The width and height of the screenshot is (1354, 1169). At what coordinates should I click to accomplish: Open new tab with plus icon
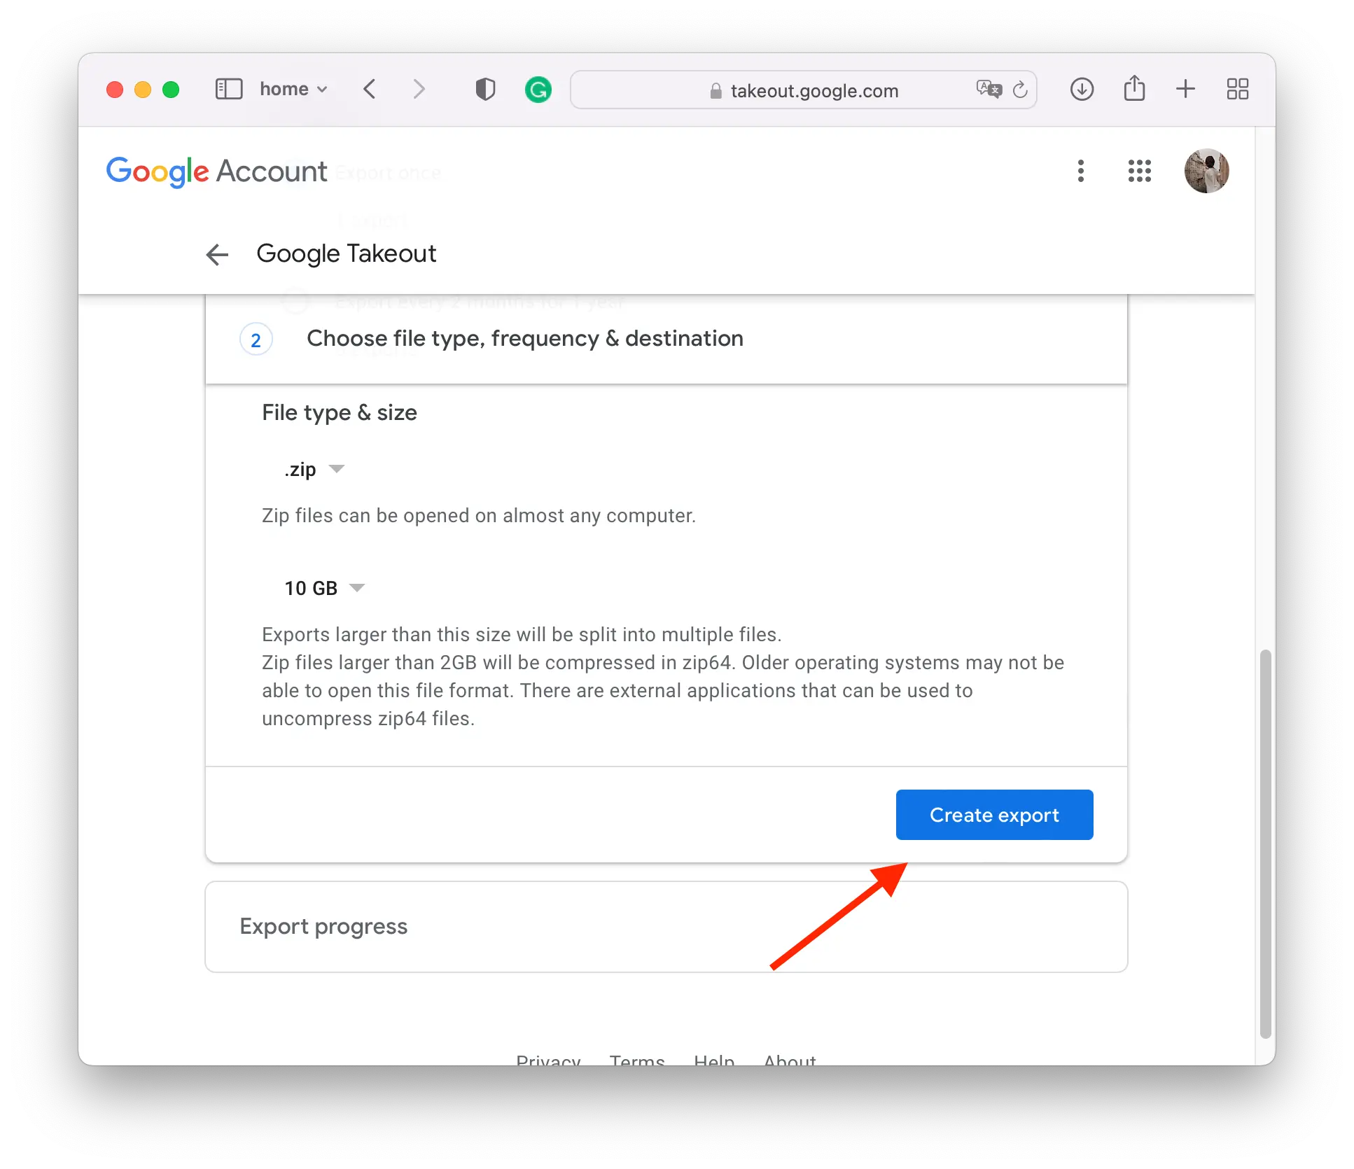(1185, 89)
